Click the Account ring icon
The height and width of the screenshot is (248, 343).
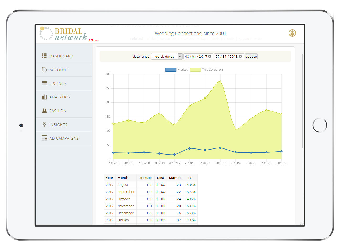click(x=44, y=70)
